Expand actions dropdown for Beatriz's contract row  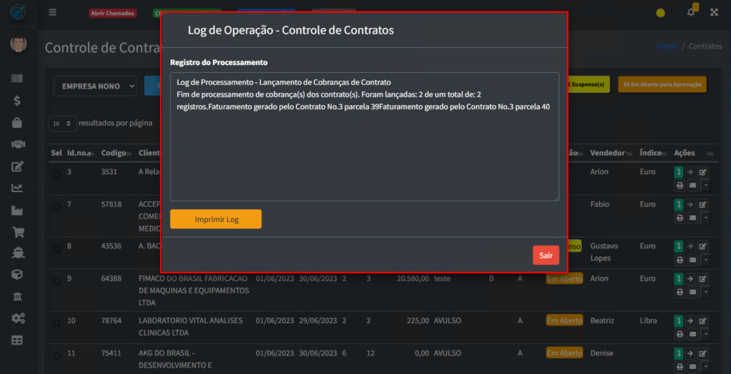click(x=706, y=334)
